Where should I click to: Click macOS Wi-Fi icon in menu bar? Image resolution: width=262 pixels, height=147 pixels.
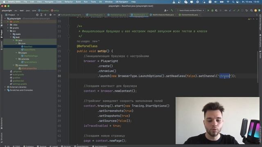tap(228, 2)
